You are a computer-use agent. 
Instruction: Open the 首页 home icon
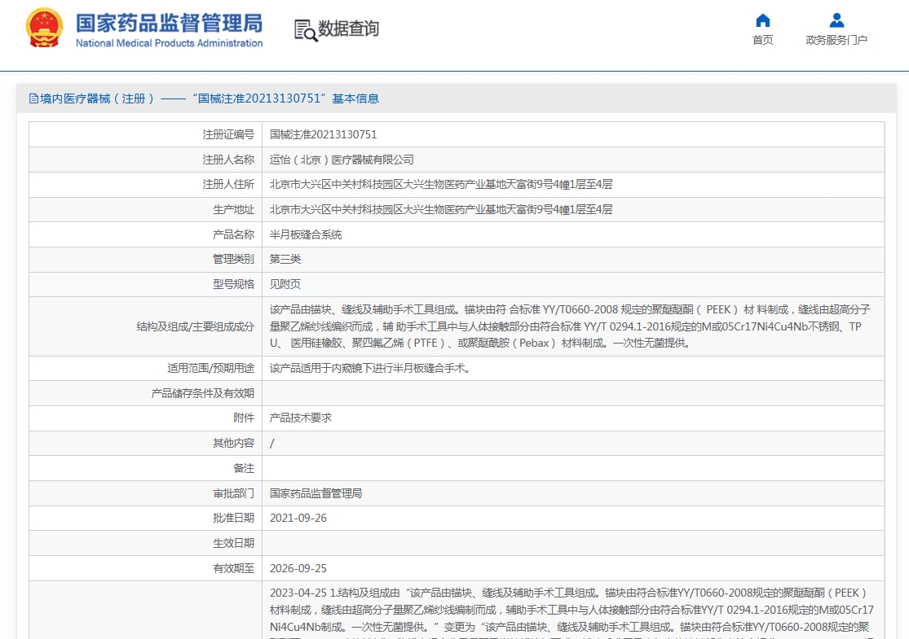(763, 21)
